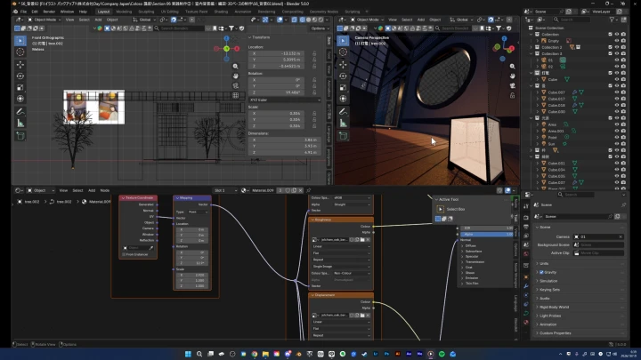Screen dimensions: 641x360
Task: Toggle camera view icon in left viewport
Action: [x=235, y=85]
